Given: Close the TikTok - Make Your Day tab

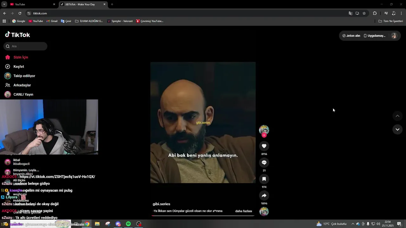Looking at the screenshot, I should coord(104,4).
